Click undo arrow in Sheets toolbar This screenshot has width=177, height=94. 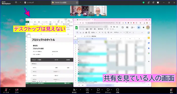80,33
